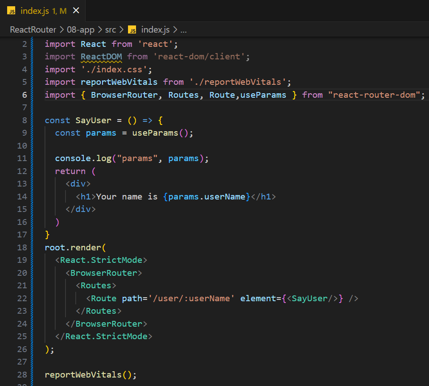The image size is (429, 386).
Task: Click the opening div tag
Action: (78, 184)
